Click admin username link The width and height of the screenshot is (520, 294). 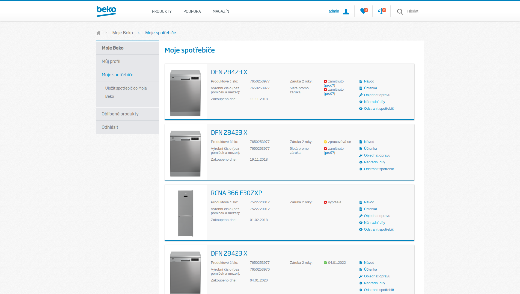click(x=334, y=11)
